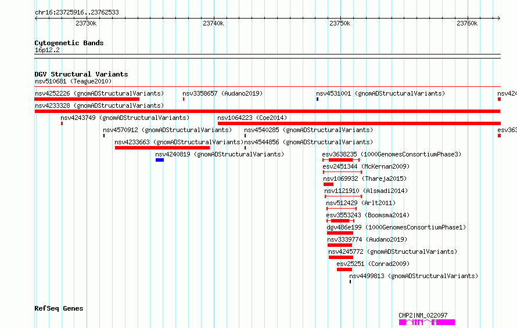
Task: Click the 23740k ruler tick label
Action: 213,23
